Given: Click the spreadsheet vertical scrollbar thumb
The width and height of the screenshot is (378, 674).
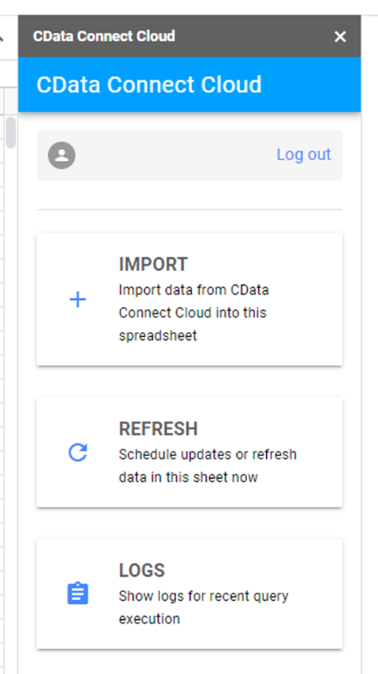Looking at the screenshot, I should click(11, 132).
